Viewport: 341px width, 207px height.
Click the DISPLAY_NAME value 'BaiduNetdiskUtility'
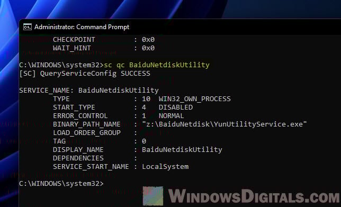(x=182, y=150)
